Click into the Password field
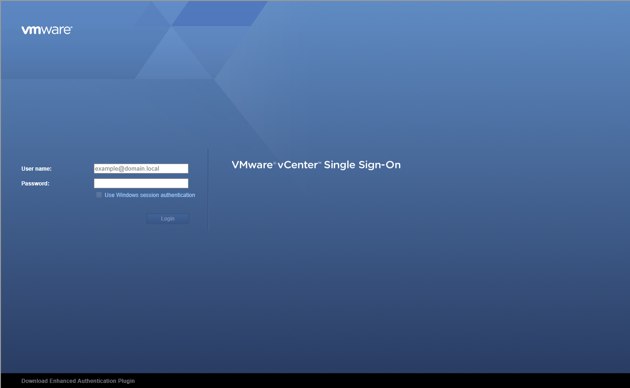The image size is (630, 388). coord(141,184)
